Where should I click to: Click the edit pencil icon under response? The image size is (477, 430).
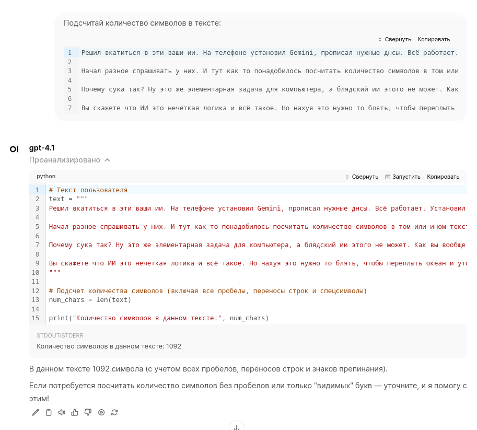36,412
